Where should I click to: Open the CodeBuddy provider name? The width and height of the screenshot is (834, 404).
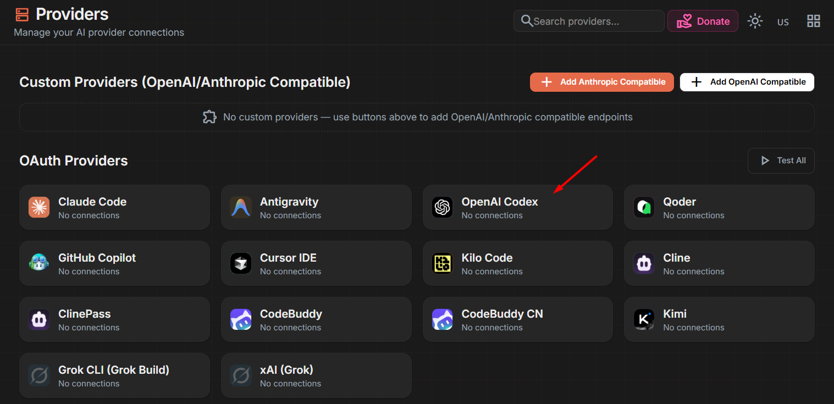click(x=291, y=314)
